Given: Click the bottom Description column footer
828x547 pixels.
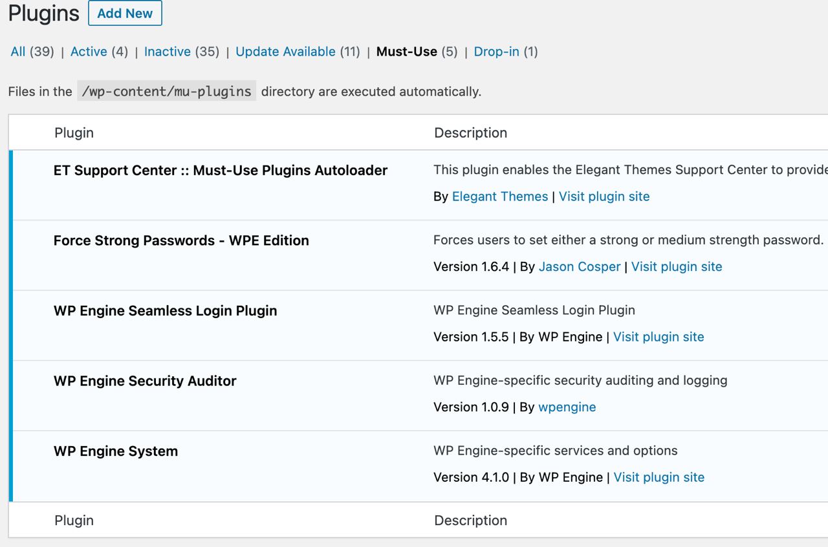Looking at the screenshot, I should (471, 520).
